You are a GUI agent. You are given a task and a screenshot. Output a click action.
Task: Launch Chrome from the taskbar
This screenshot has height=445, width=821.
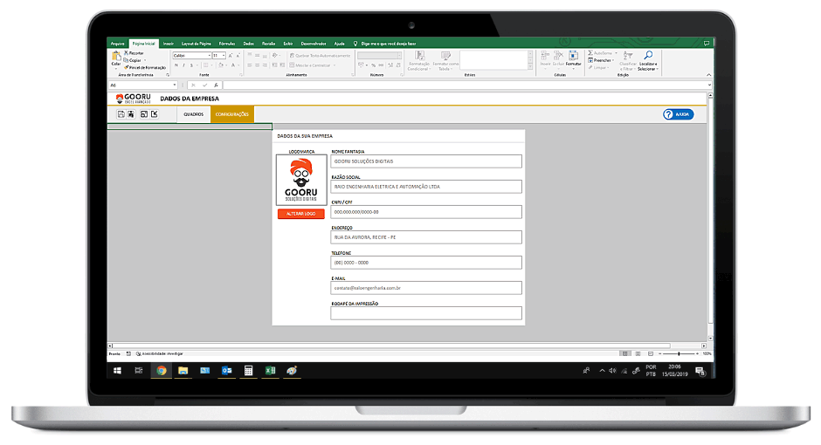click(x=161, y=371)
